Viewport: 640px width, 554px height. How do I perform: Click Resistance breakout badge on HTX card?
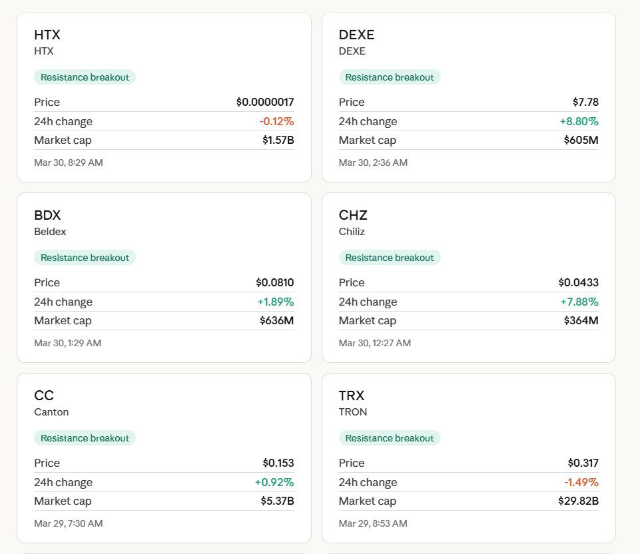pyautogui.click(x=85, y=77)
